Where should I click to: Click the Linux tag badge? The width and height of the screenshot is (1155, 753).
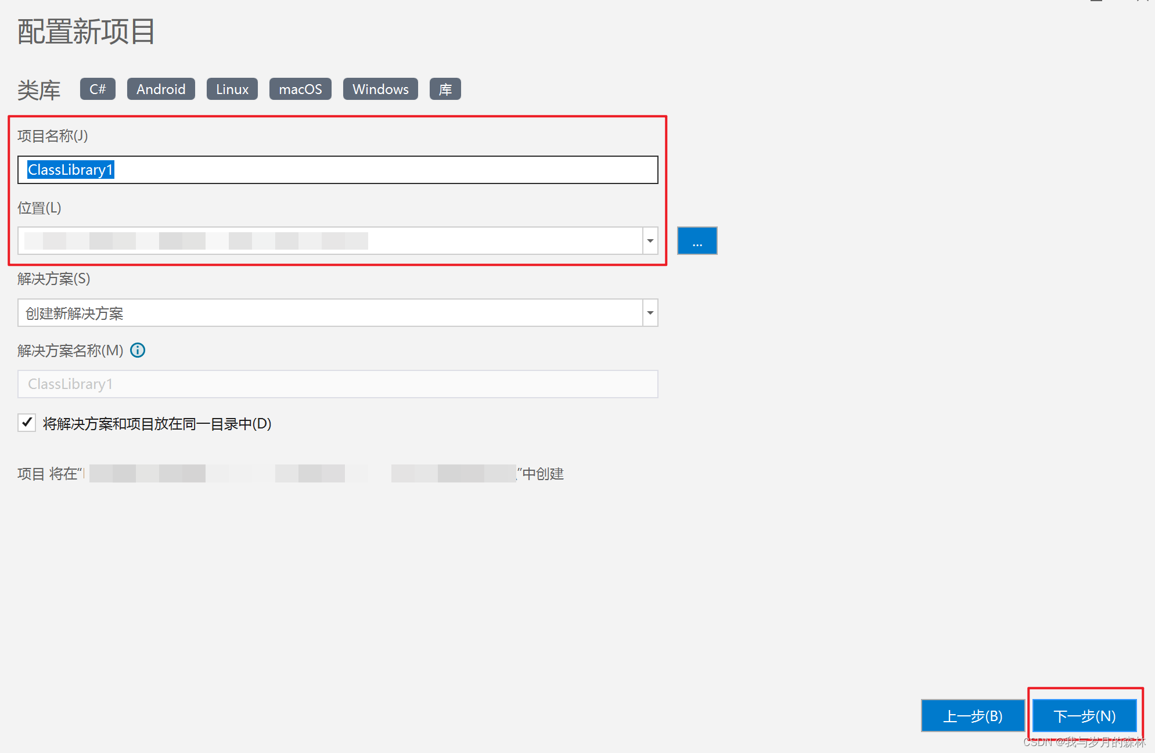[x=232, y=89]
